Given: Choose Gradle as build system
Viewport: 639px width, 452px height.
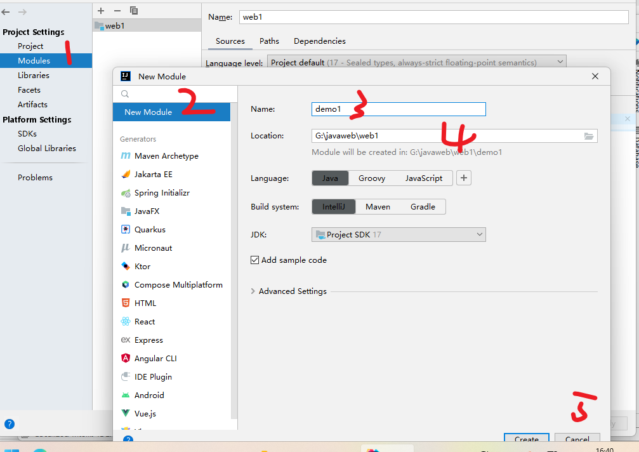Looking at the screenshot, I should [x=423, y=207].
